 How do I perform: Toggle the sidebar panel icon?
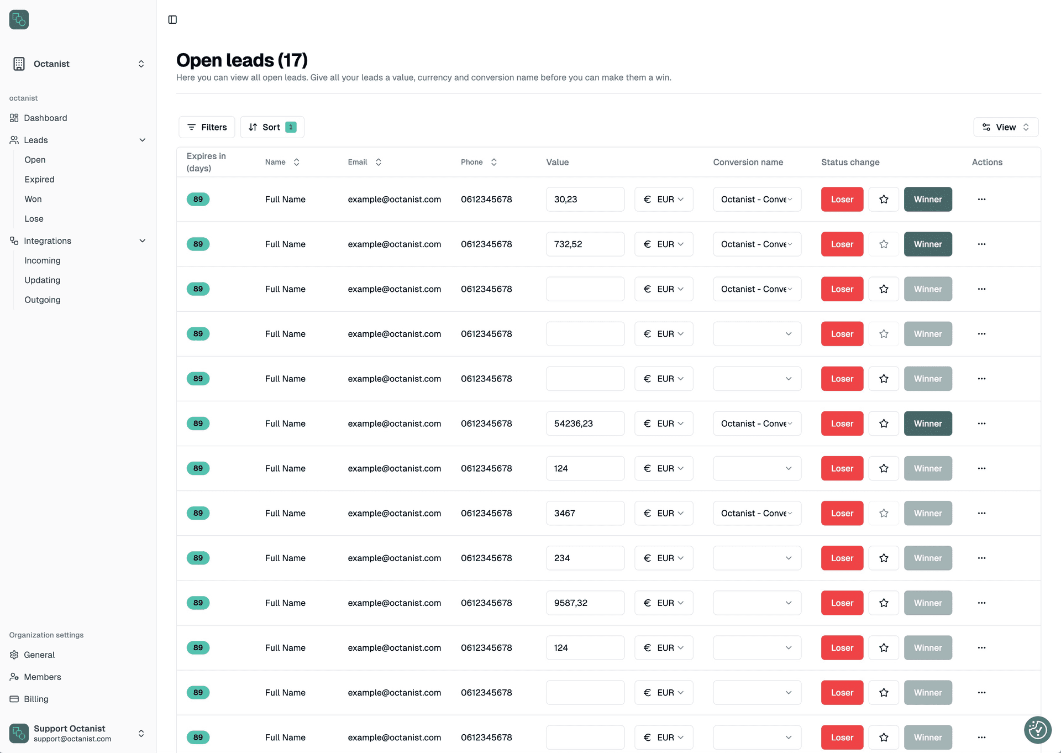[x=172, y=20]
